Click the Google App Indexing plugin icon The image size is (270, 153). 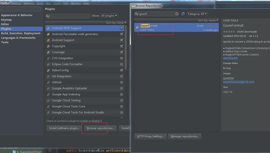click(48, 95)
